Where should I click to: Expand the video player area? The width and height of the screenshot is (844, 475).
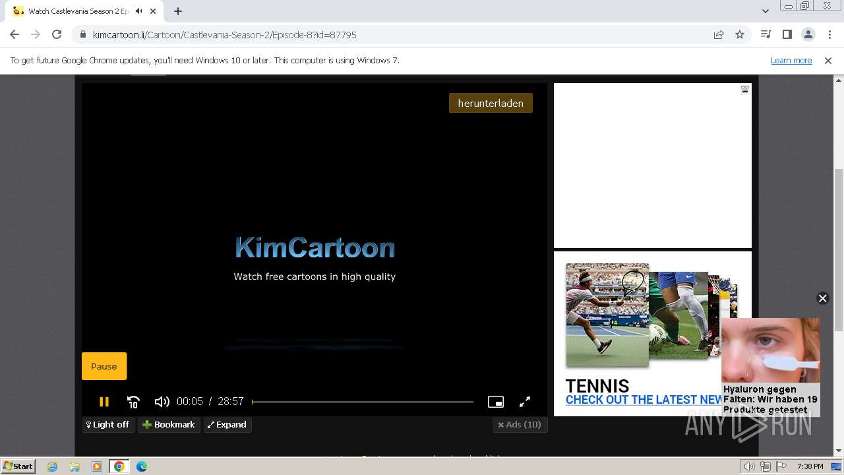click(227, 425)
